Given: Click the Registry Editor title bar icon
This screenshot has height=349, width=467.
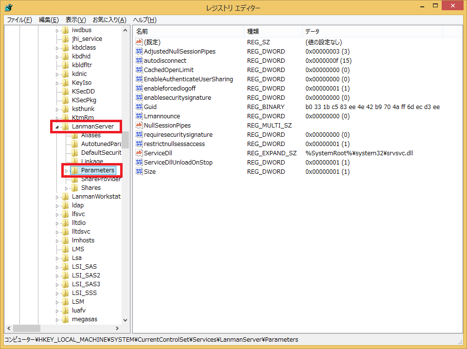Looking at the screenshot, I should (9, 8).
